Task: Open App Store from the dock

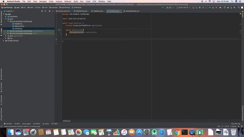Action: coord(139,132)
